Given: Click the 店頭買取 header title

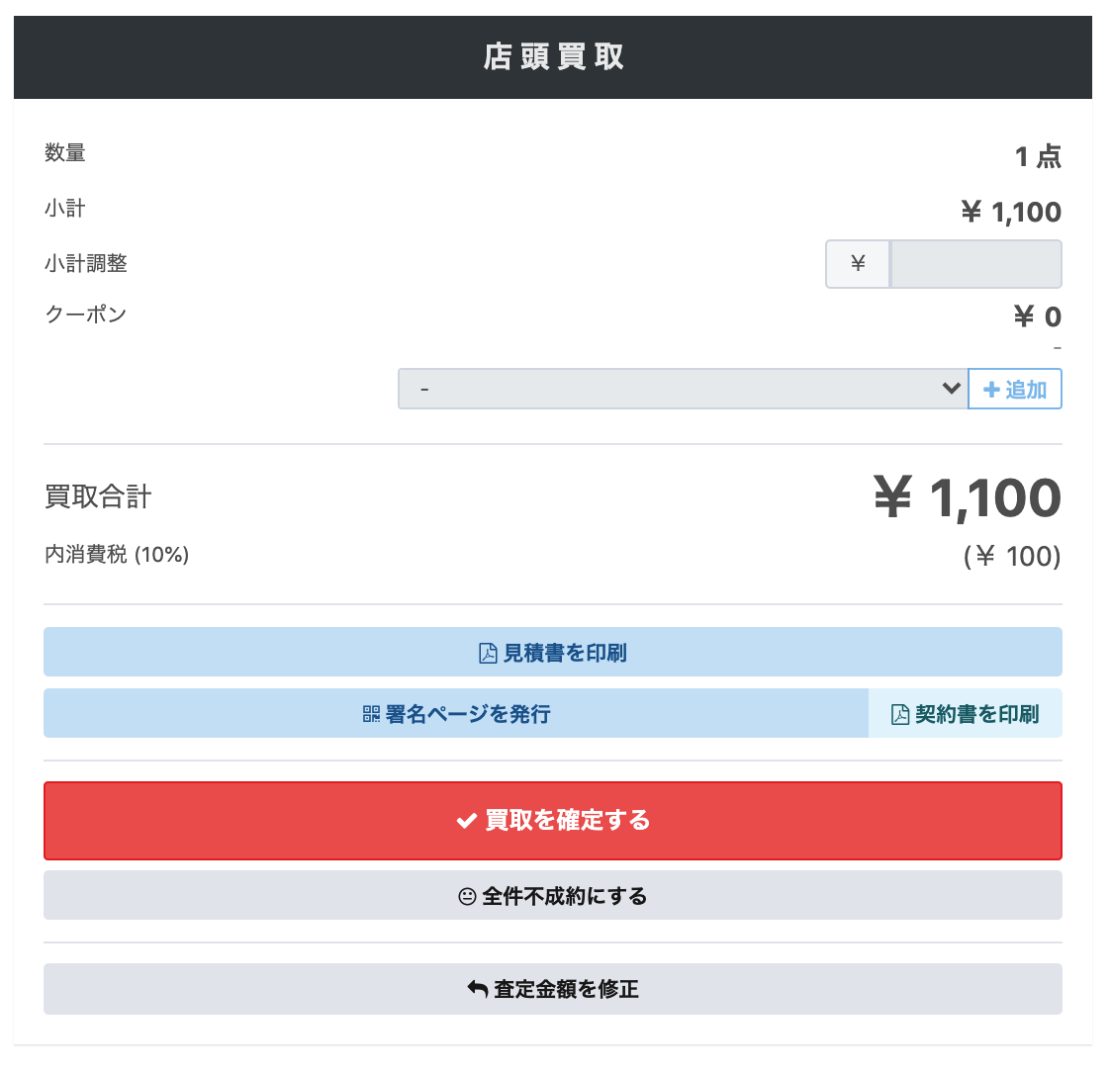Looking at the screenshot, I should point(554,56).
